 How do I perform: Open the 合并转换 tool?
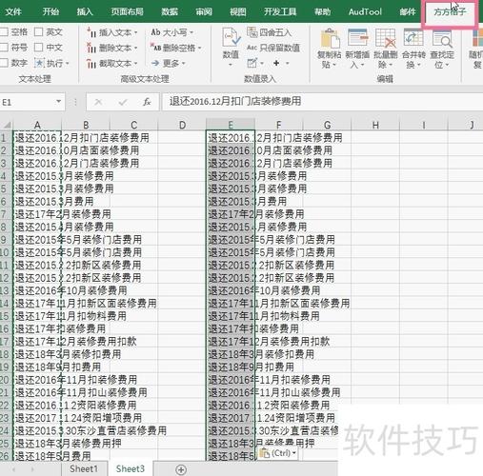point(413,49)
